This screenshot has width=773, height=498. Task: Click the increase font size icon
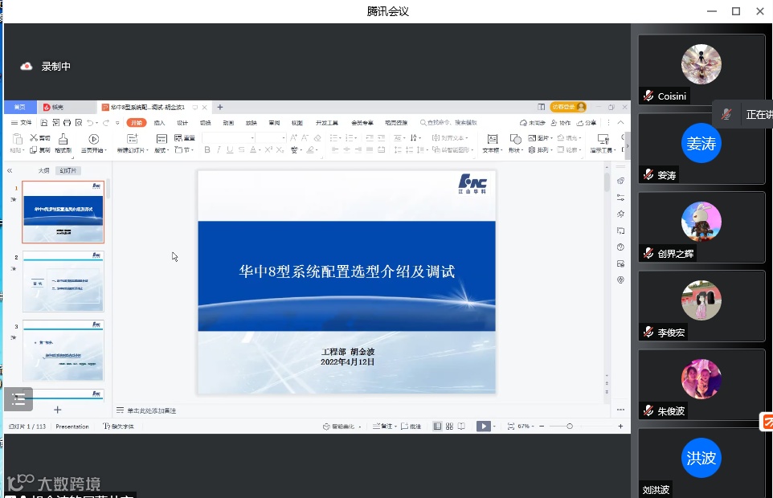(294, 137)
